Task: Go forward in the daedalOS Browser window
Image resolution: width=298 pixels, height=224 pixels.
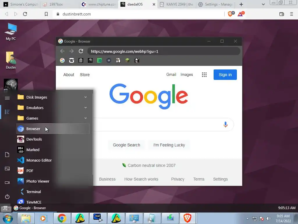Action: (x=72, y=51)
